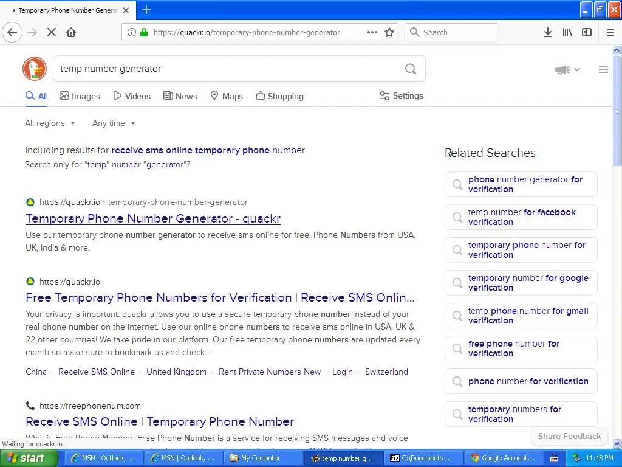This screenshot has width=622, height=467.
Task: Switch to the Videos tab
Action: pos(132,95)
